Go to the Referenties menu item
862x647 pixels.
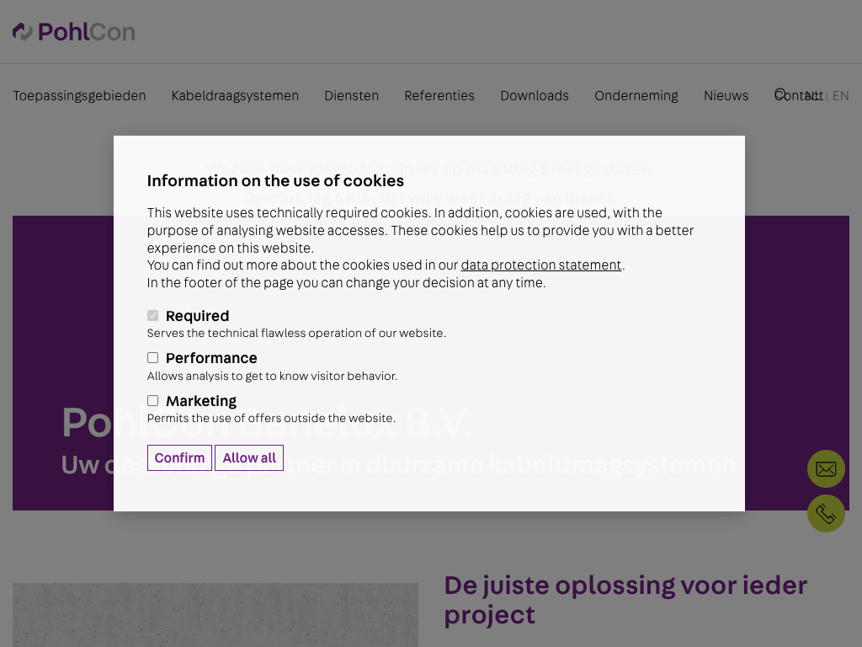(439, 96)
